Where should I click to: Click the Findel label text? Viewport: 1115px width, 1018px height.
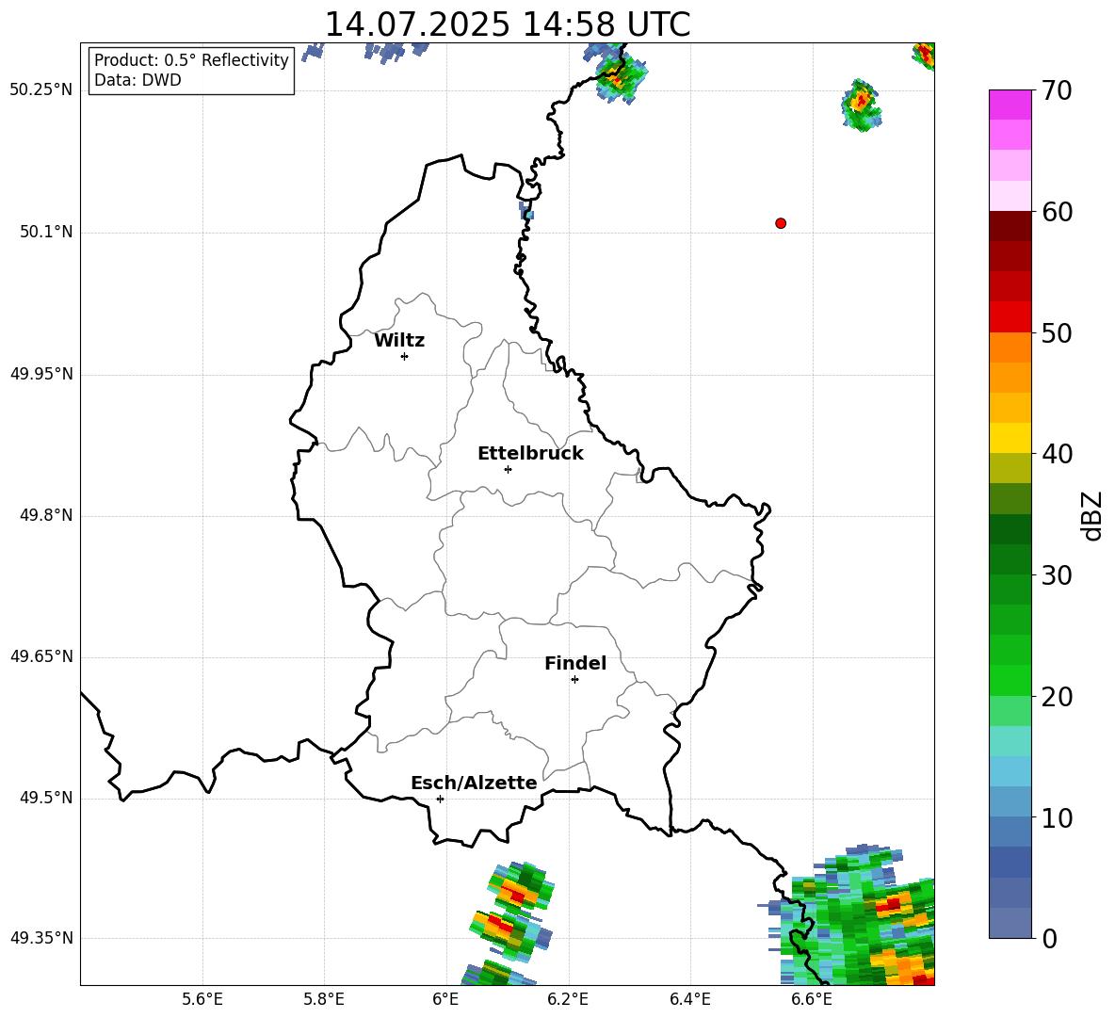coord(575,663)
